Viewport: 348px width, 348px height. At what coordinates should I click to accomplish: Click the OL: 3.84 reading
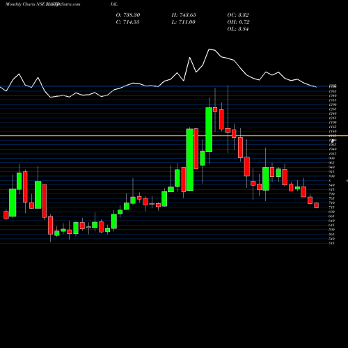[238, 29]
